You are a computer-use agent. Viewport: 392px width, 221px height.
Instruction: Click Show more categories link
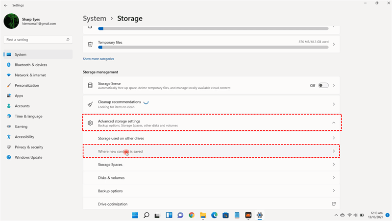(x=98, y=59)
